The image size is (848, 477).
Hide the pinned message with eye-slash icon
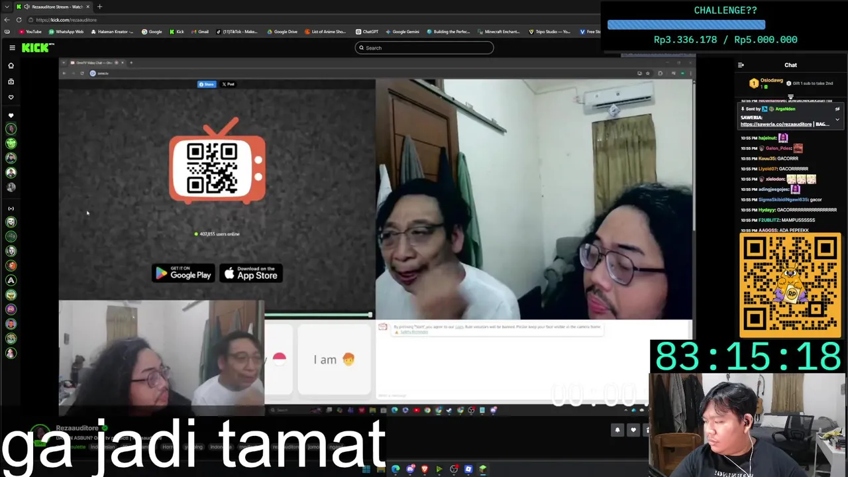tap(837, 109)
